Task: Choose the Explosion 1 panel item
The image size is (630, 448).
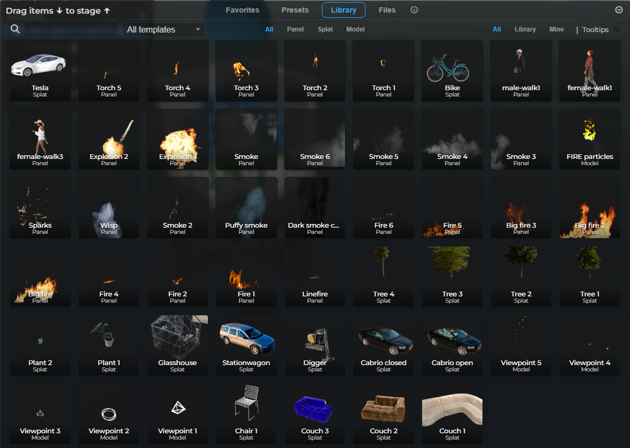Action: point(177,139)
